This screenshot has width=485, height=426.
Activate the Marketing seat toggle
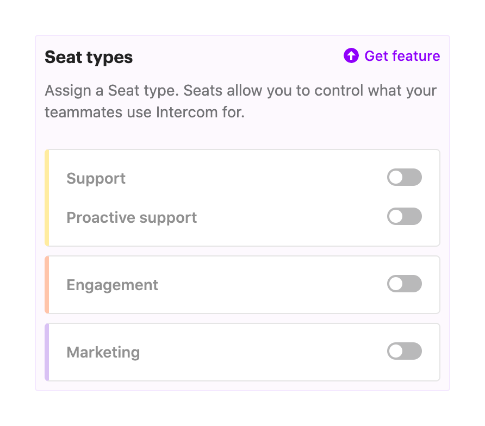(405, 352)
